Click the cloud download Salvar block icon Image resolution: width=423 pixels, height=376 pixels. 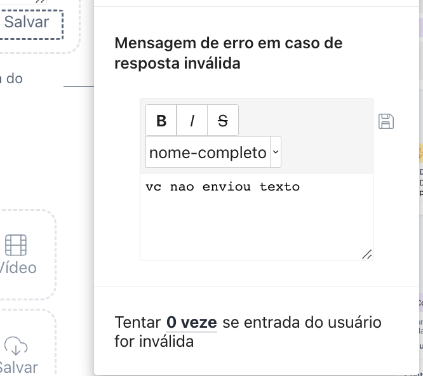[16, 346]
